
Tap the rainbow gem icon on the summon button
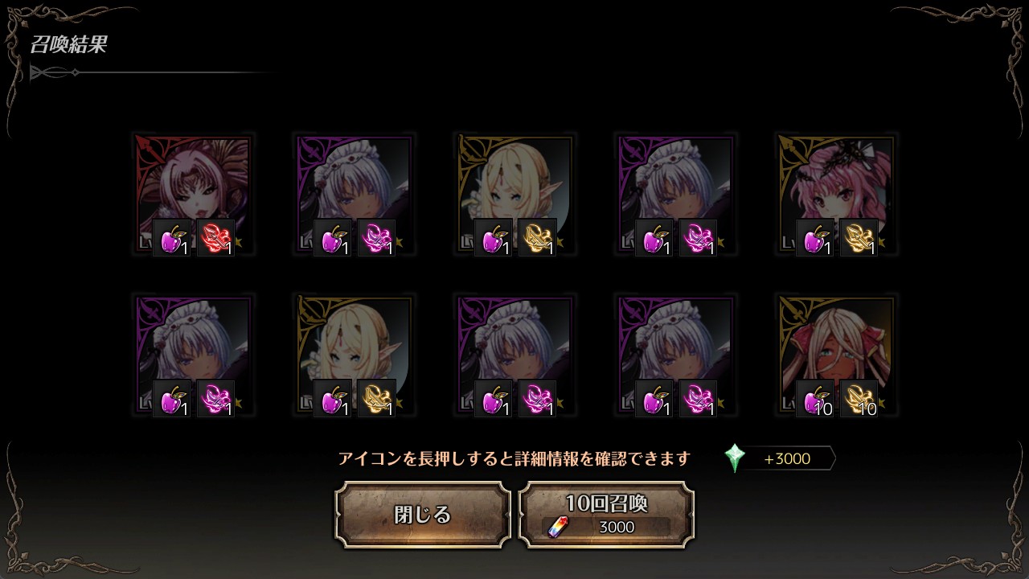556,527
